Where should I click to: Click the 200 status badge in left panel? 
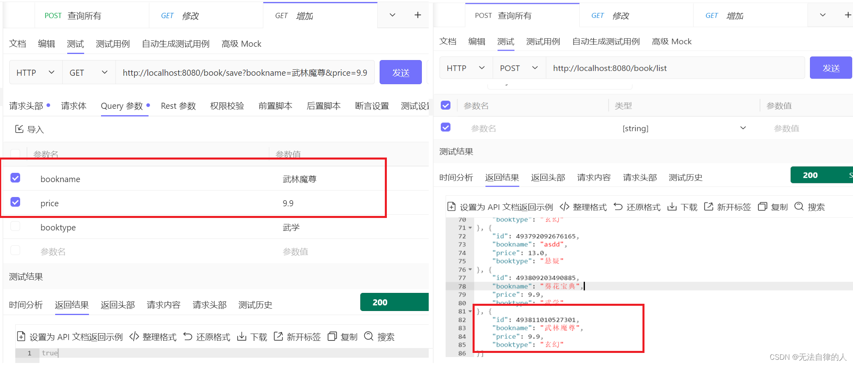pos(394,302)
